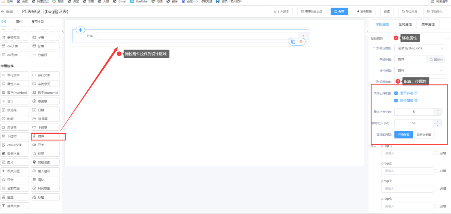451x214 pixels.
Task: Select the 标签 tag control
Action: point(45,153)
